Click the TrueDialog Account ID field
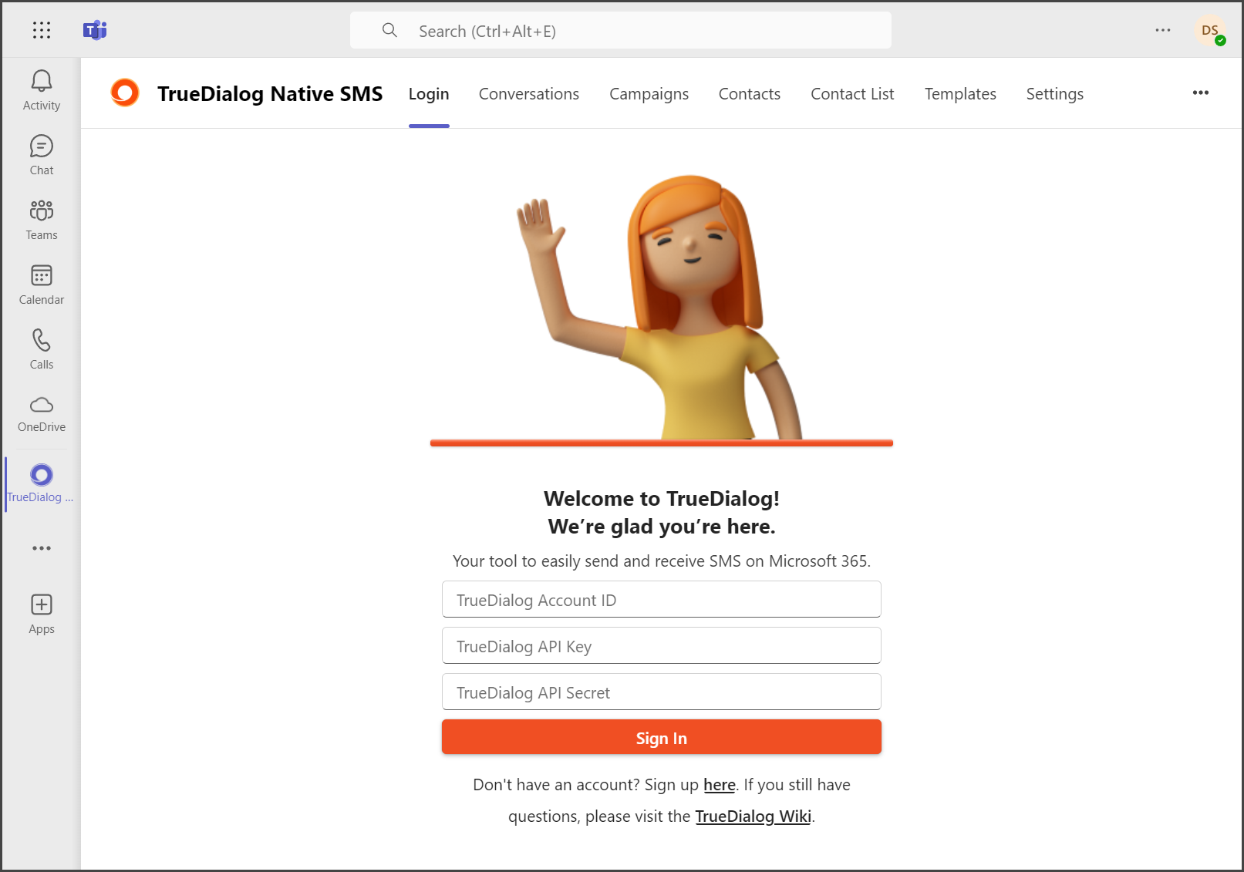This screenshot has width=1244, height=872. point(662,599)
